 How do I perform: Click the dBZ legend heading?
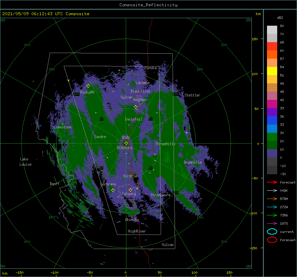click(280, 17)
